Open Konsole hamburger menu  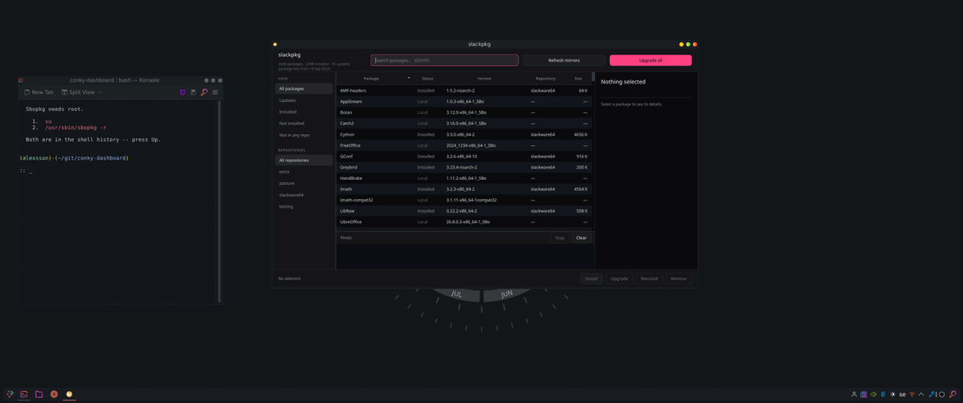(215, 92)
